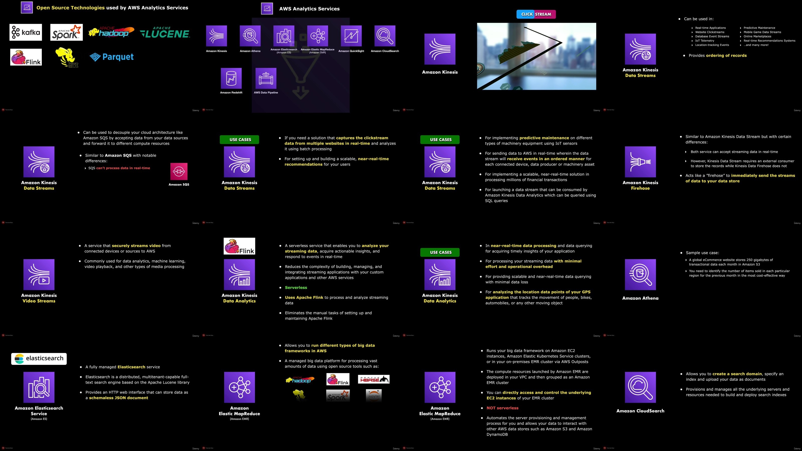Click the AWS Analytics Services heading
Image resolution: width=802 pixels, height=451 pixels.
point(310,9)
